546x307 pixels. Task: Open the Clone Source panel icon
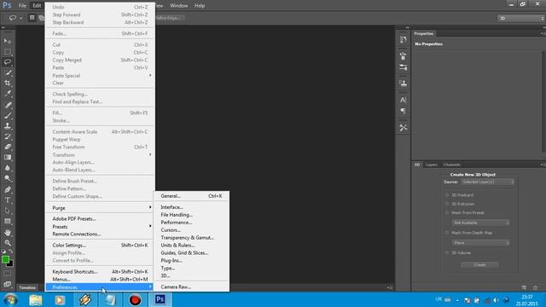tap(404, 84)
